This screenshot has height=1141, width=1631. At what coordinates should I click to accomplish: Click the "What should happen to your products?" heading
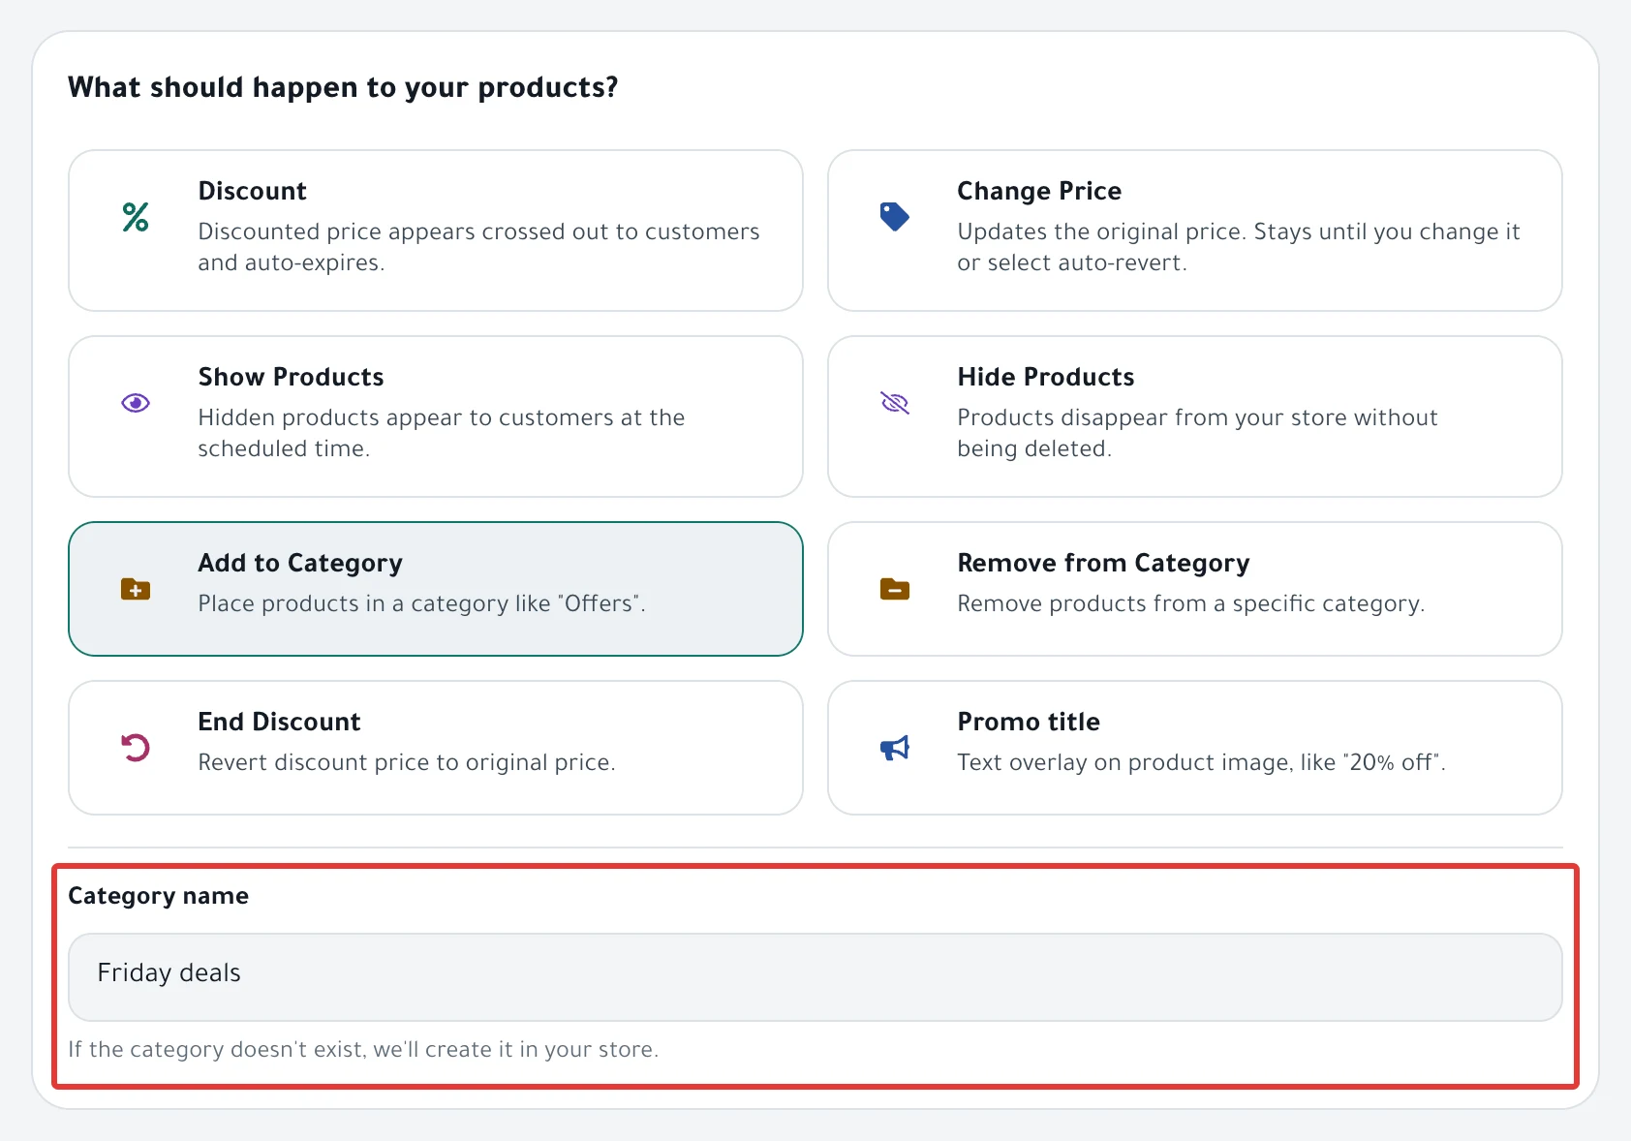pos(343,87)
